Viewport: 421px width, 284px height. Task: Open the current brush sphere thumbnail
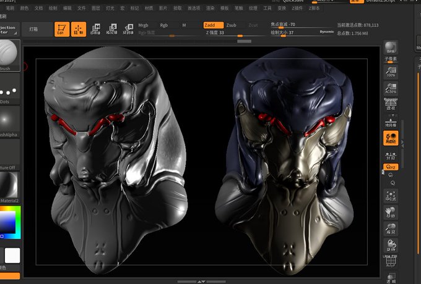(10, 55)
